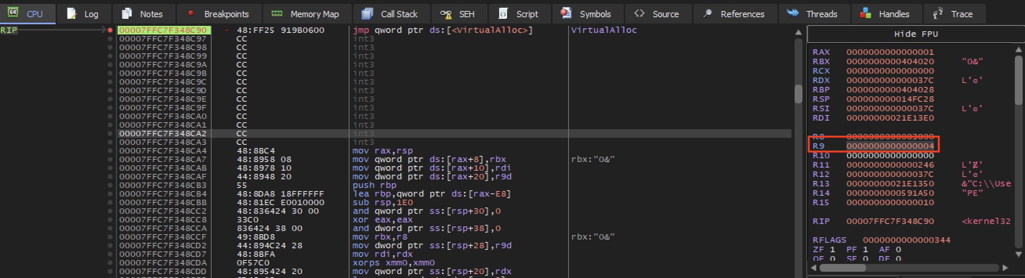Click the Symbols tab icon

pyautogui.click(x=566, y=13)
